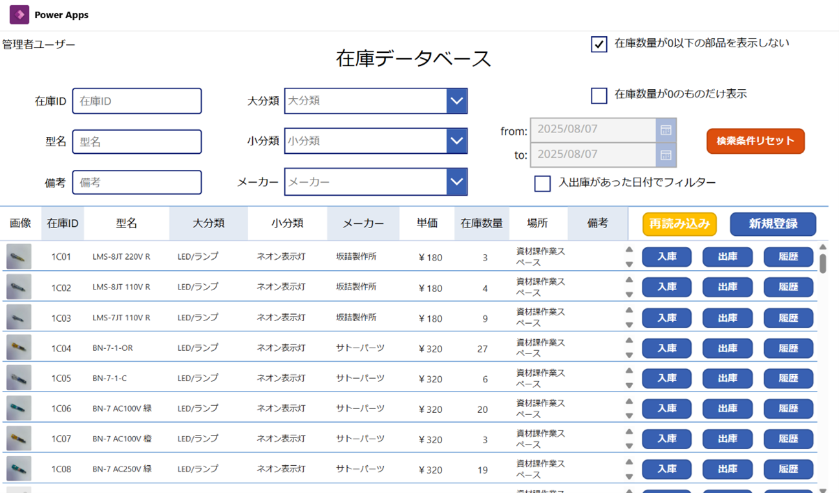Click the list scrollbar top arrow
The height and width of the screenshot is (493, 839).
tap(822, 247)
